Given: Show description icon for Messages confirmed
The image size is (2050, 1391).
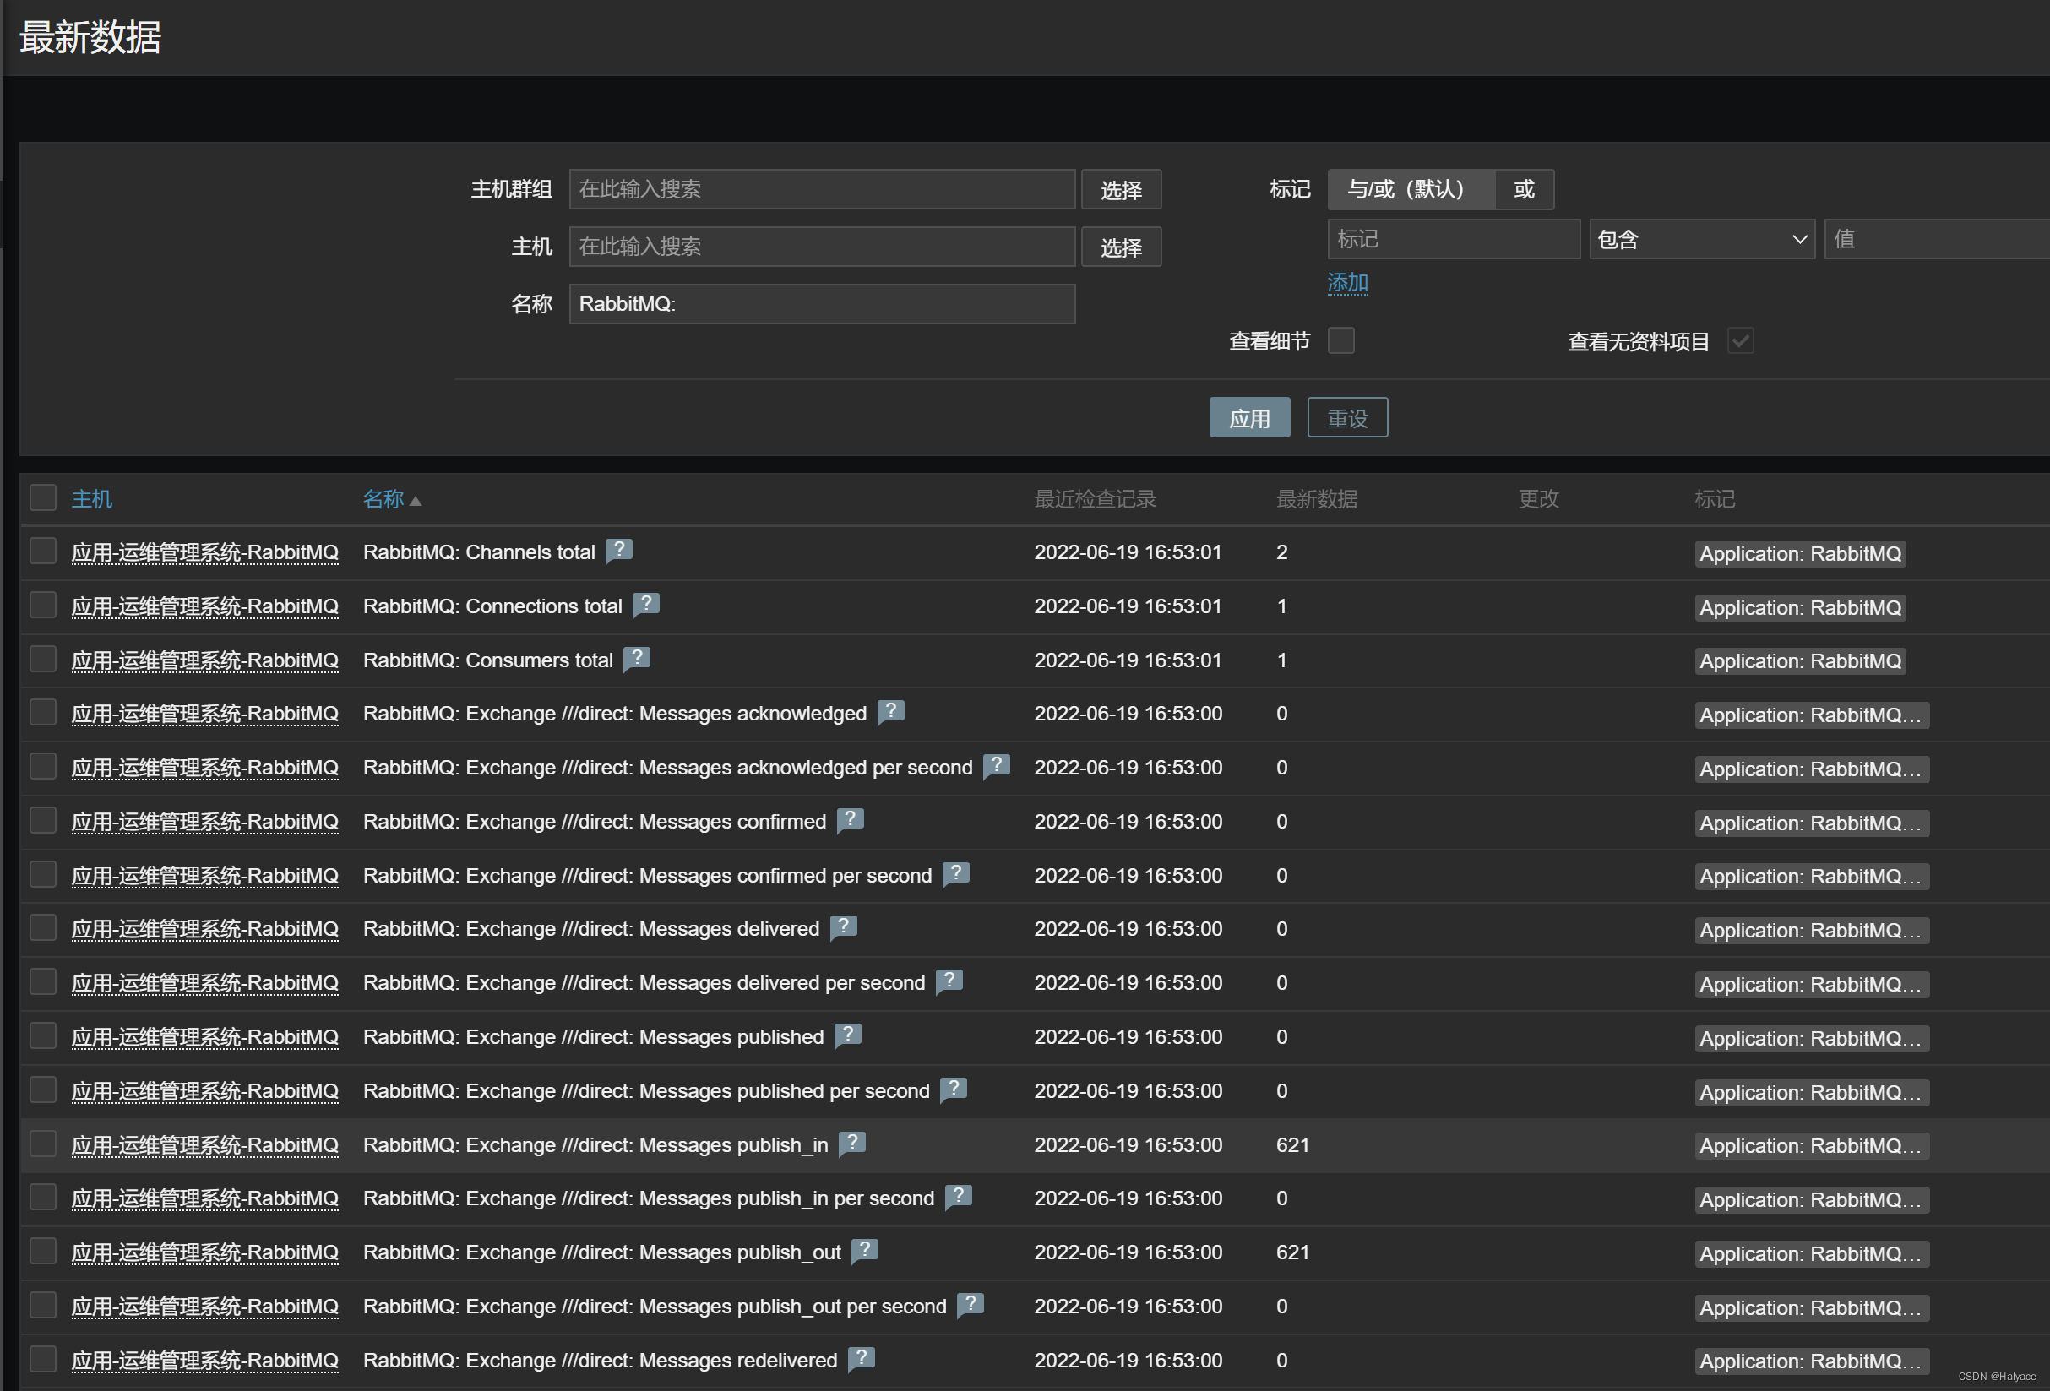Looking at the screenshot, I should [x=851, y=819].
